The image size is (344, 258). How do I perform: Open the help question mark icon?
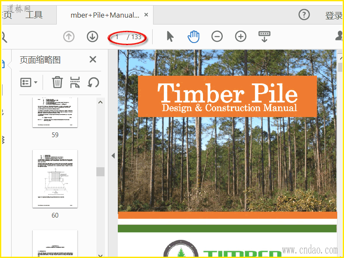[x=304, y=15]
